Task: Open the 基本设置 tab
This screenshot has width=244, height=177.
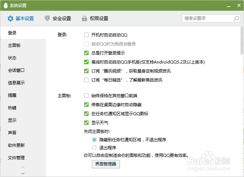Action: (x=21, y=18)
